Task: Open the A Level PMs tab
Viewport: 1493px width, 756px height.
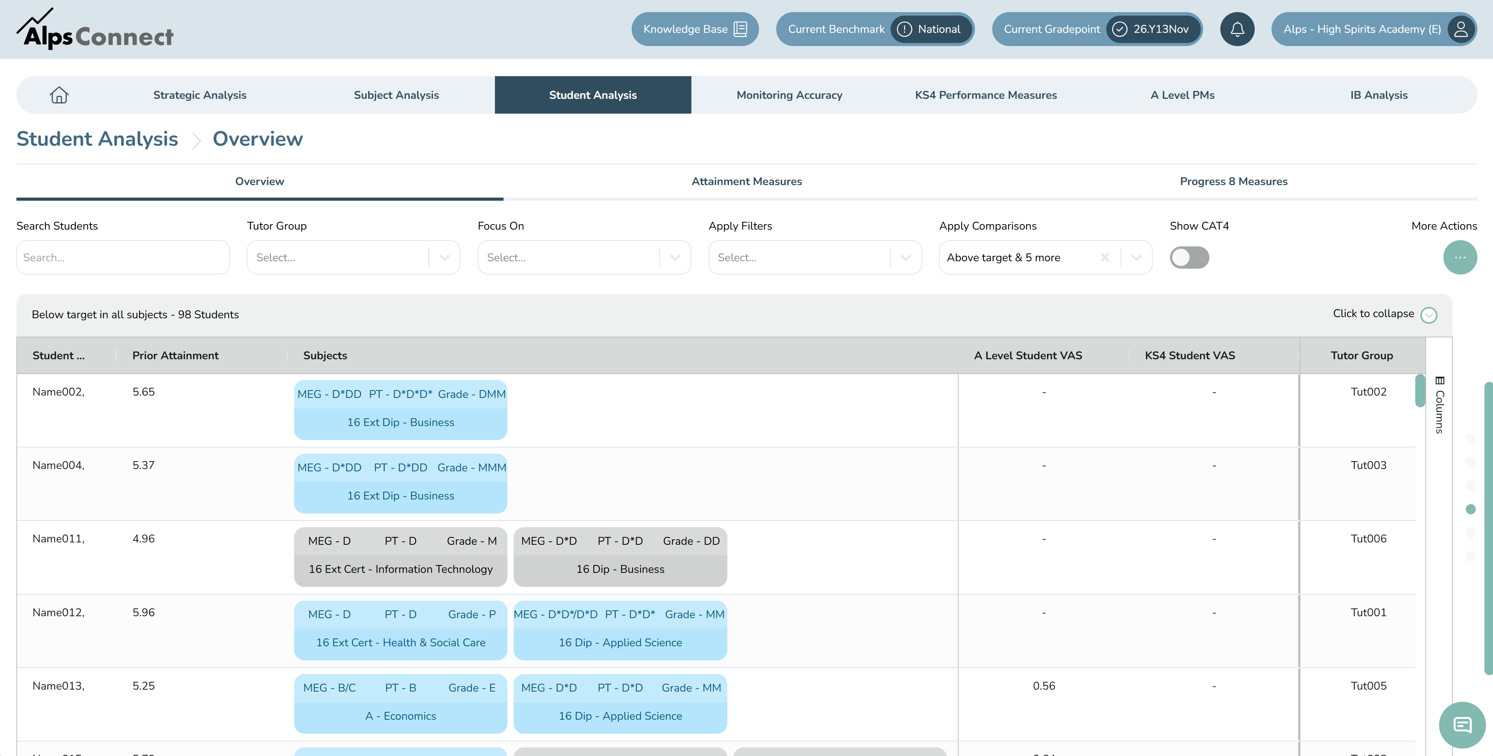Action: click(x=1182, y=94)
